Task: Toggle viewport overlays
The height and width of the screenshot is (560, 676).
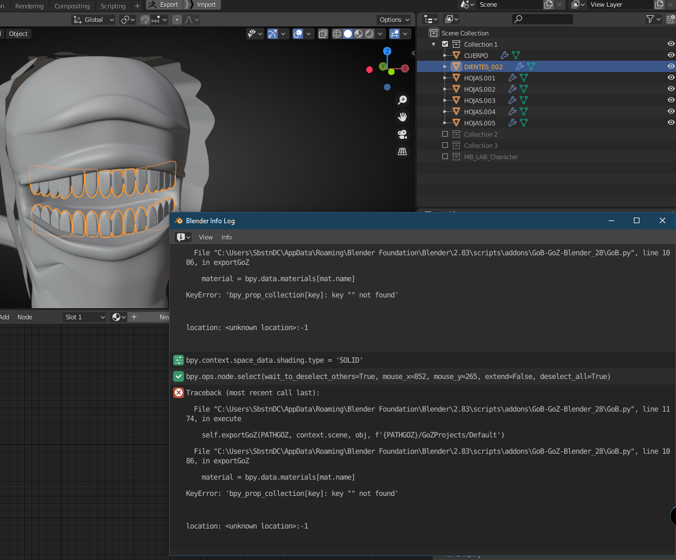Action: tap(298, 34)
